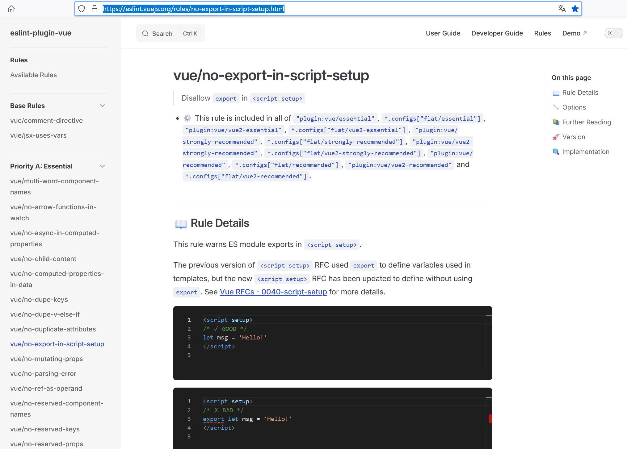Image resolution: width=627 pixels, height=449 pixels.
Task: Select vue/no-mutating-props in the sidebar
Action: 47,359
